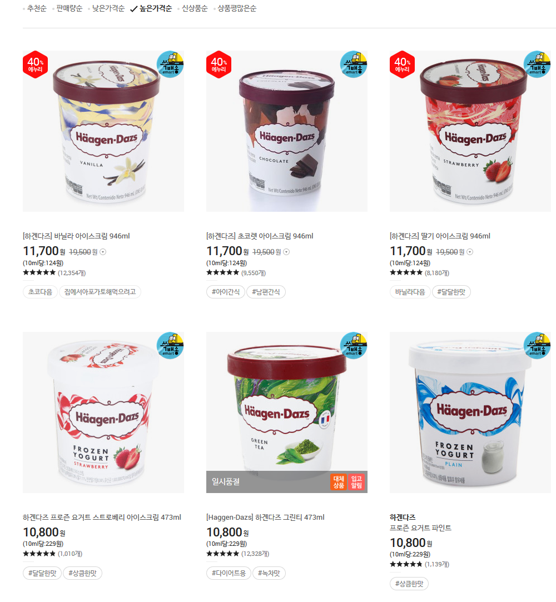Viewport: 556px width, 602px height.
Task: Sort by 신상품순
Action: [195, 8]
